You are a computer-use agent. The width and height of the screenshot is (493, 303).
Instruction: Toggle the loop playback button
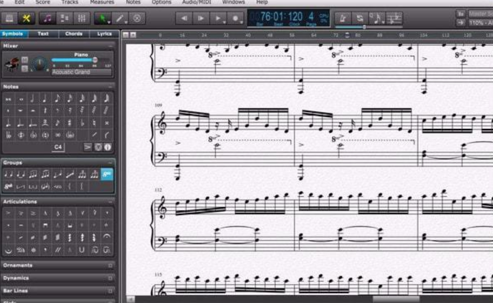click(361, 18)
